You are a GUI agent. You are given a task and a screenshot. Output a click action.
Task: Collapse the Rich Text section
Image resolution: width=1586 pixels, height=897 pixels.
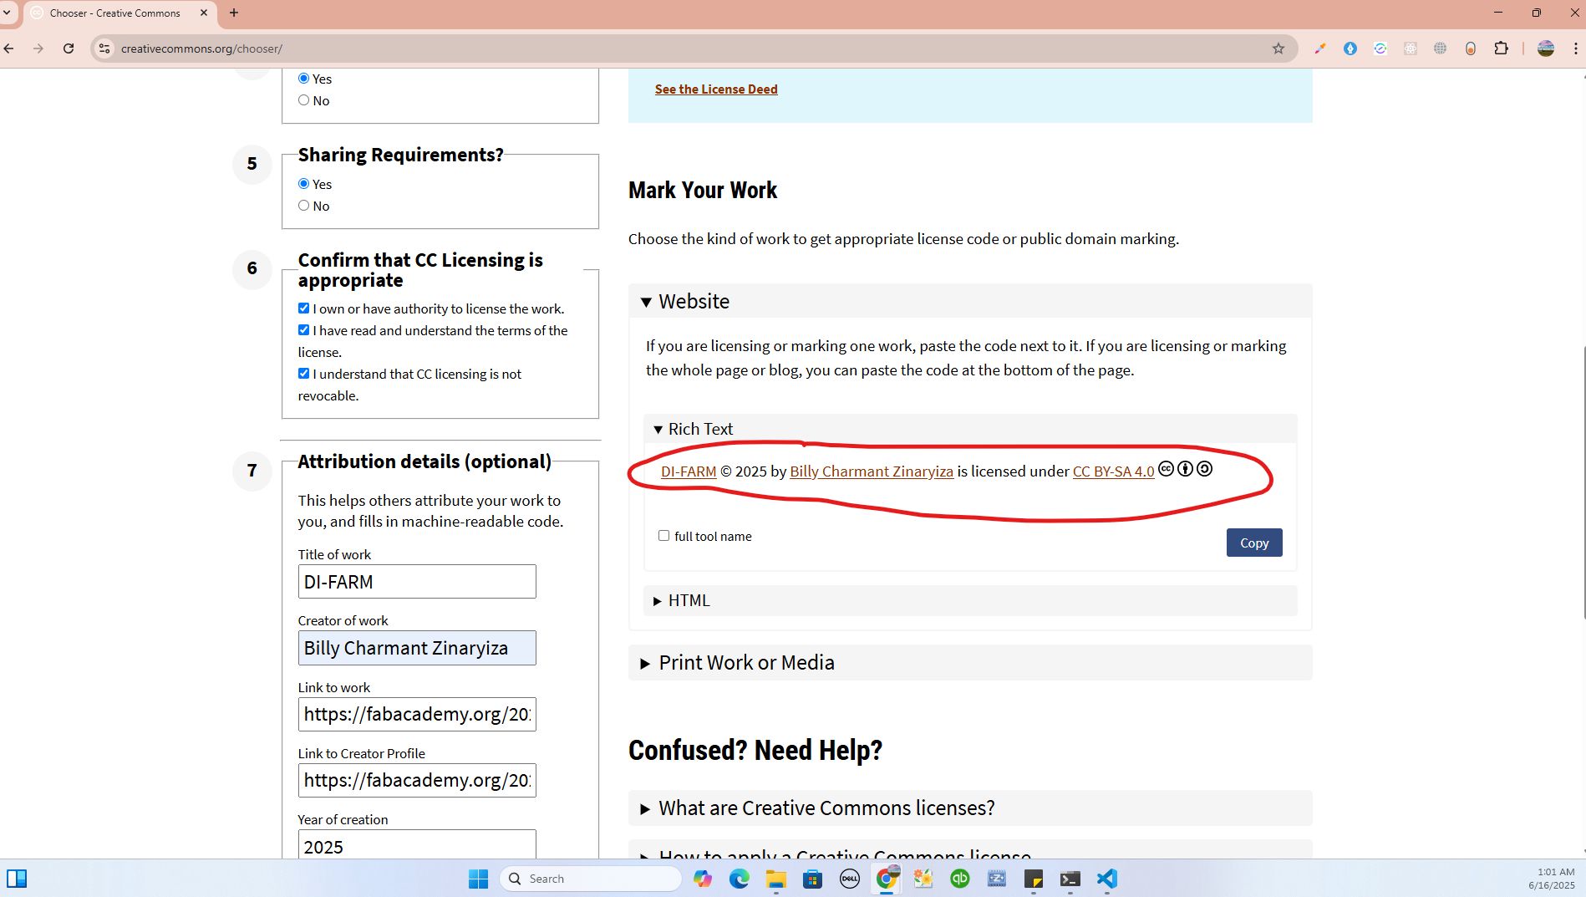click(x=970, y=429)
